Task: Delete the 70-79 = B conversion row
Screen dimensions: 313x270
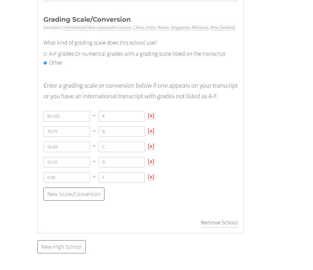Action: (x=151, y=131)
